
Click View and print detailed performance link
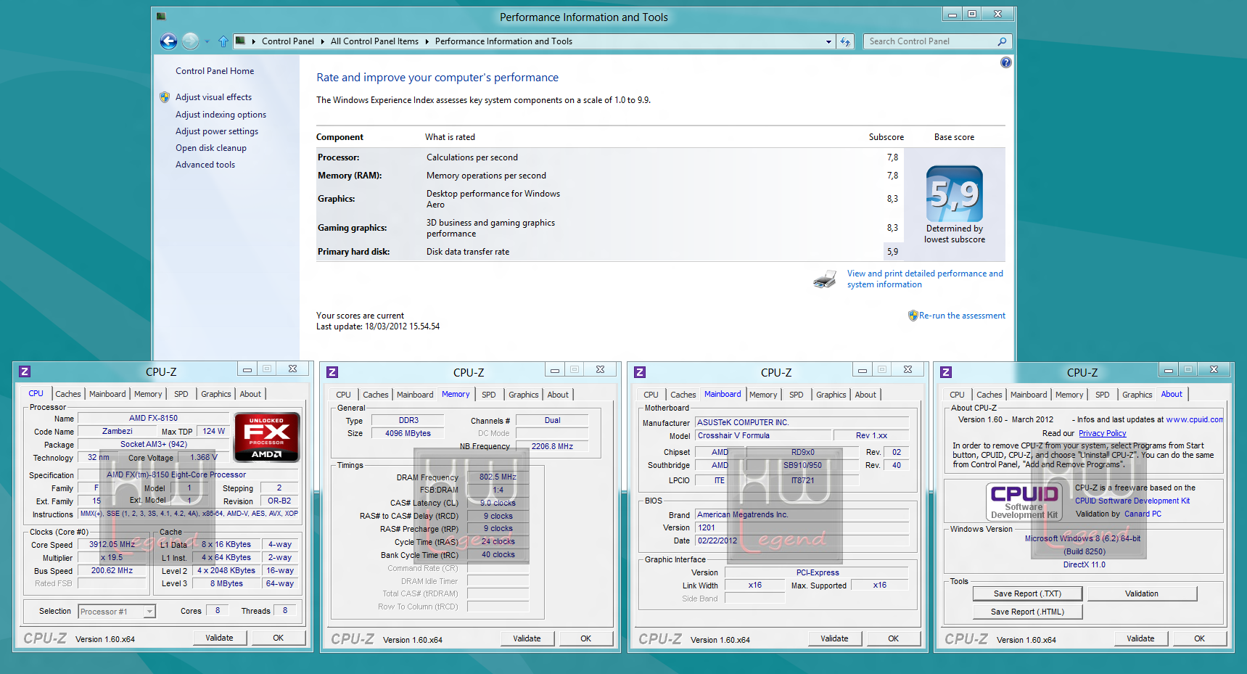[x=925, y=279]
